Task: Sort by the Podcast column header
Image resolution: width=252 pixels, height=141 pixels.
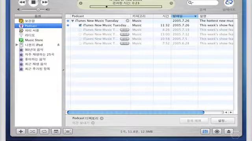Action: (101, 16)
